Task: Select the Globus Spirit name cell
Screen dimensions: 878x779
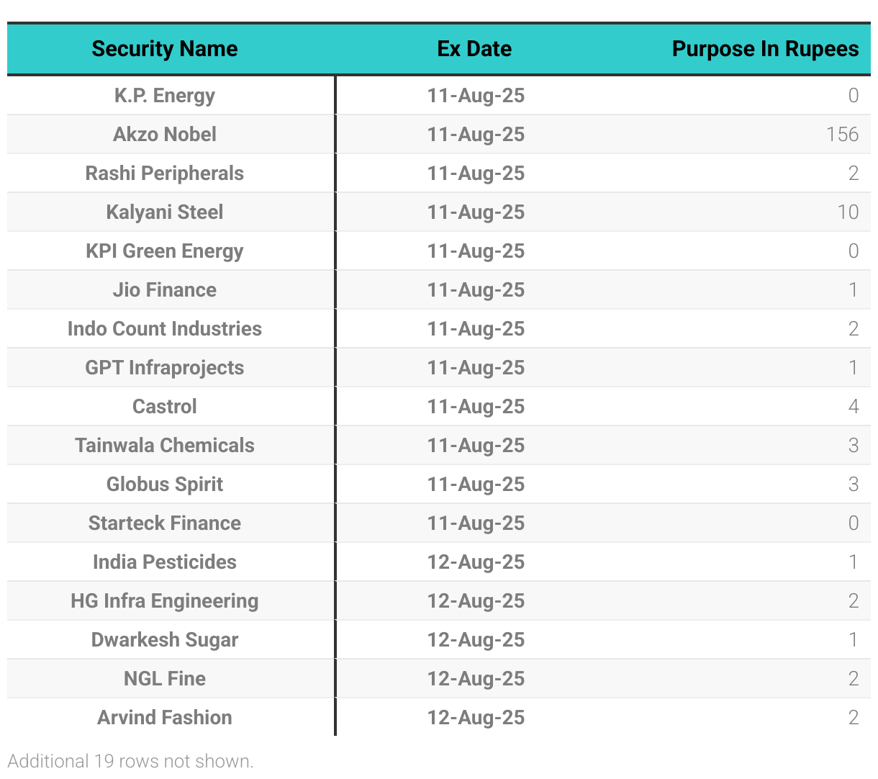Action: pyautogui.click(x=164, y=485)
